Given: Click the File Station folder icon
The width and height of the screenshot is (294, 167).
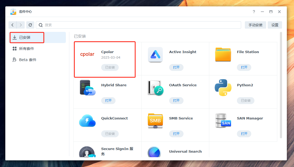Looking at the screenshot, I should pyautogui.click(x=223, y=54).
